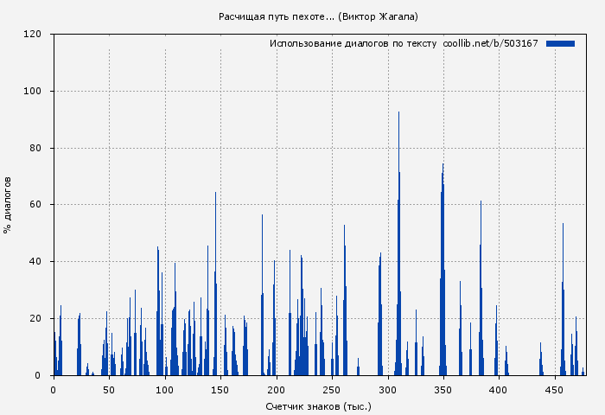This screenshot has width=605, height=415.
Task: Click the y-axis tick label 120
Action: point(33,35)
